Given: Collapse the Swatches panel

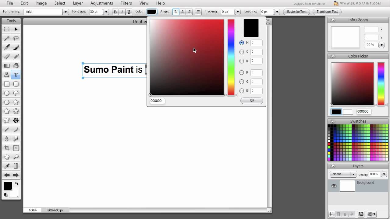Looking at the screenshot, I should pyautogui.click(x=333, y=121).
